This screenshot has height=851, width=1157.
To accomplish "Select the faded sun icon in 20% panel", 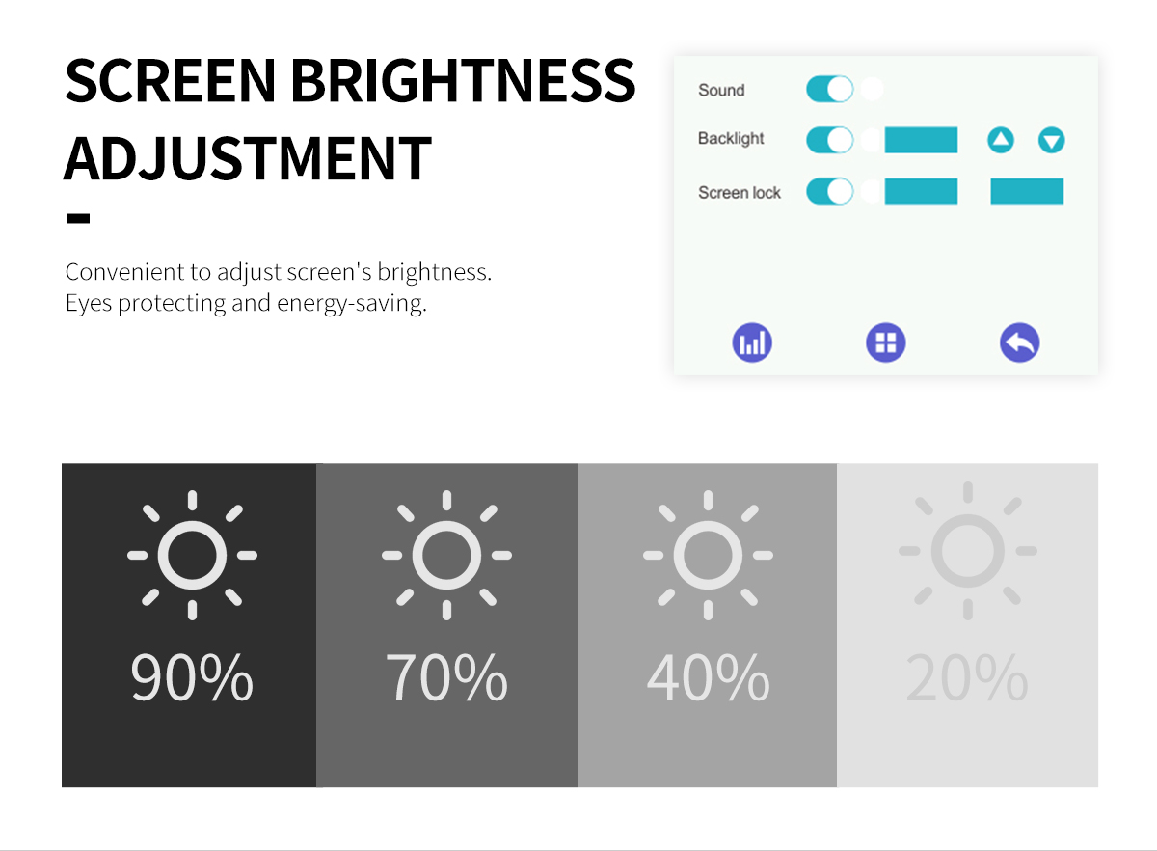I will [x=967, y=552].
